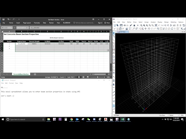The width and height of the screenshot is (186, 139).
Task: Click the Excel Save icon
Action: [x=3, y=19]
